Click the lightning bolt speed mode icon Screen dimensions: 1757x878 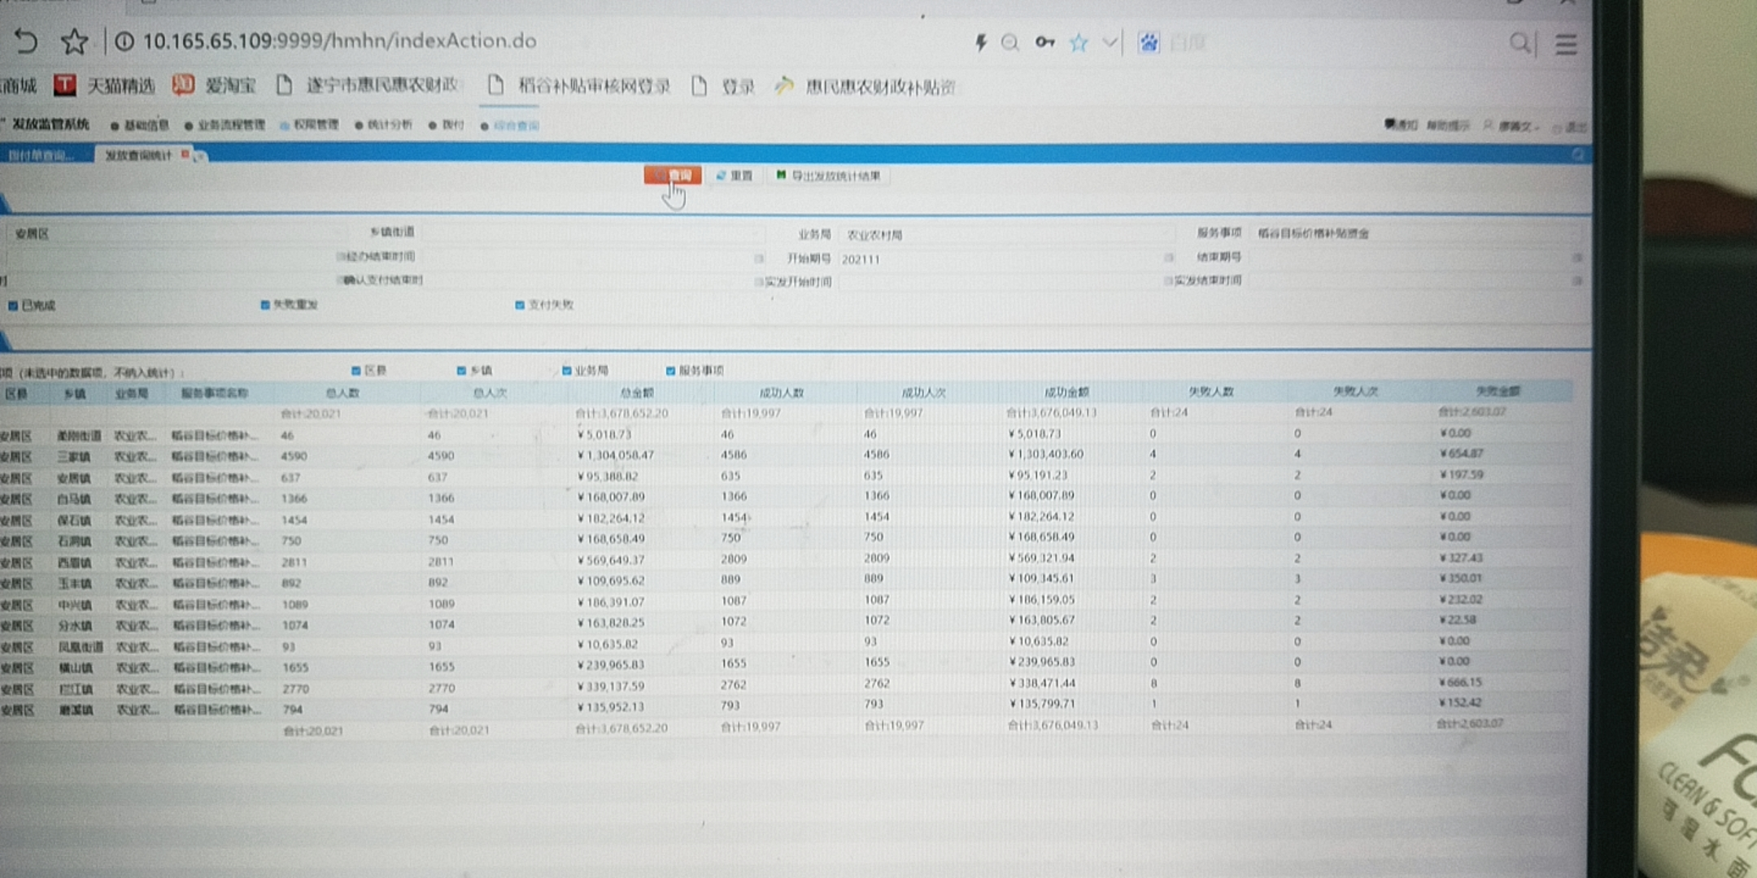click(981, 42)
